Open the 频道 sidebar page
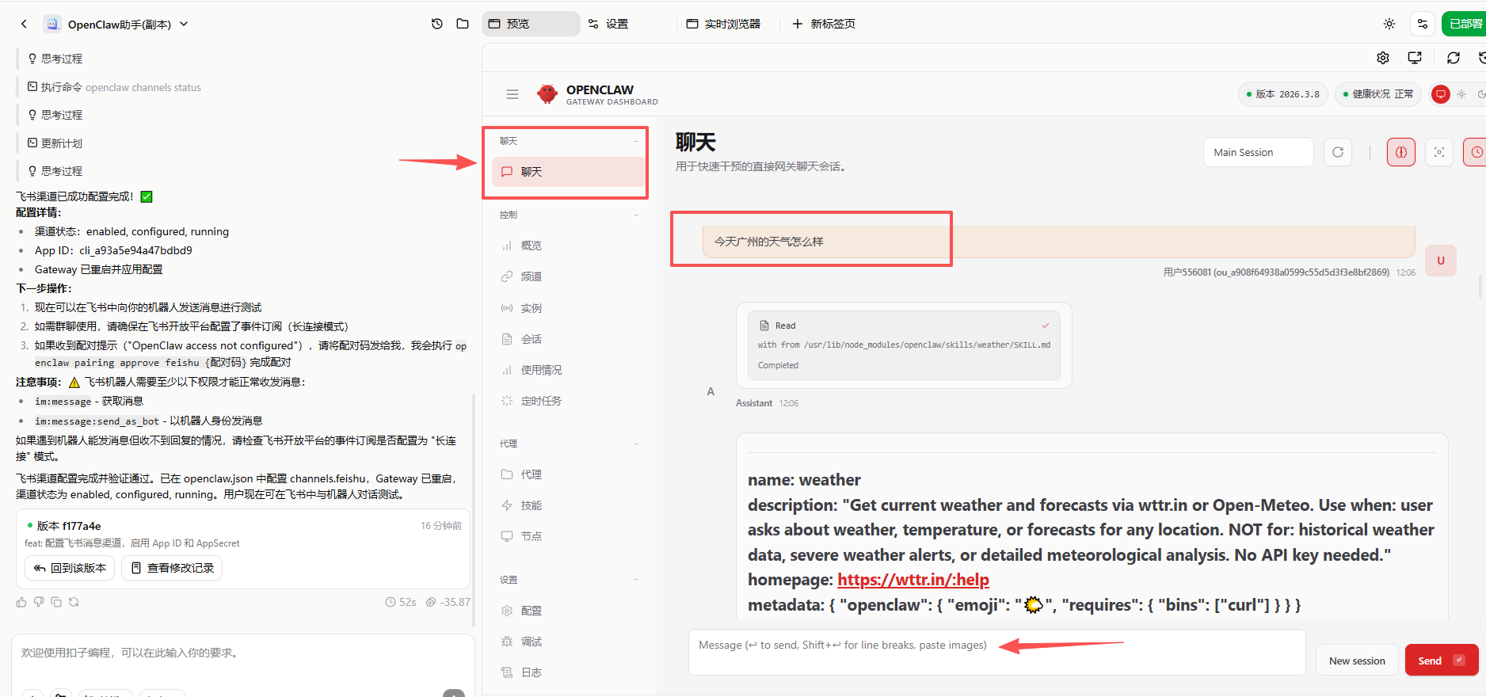The width and height of the screenshot is (1486, 697). [569, 276]
